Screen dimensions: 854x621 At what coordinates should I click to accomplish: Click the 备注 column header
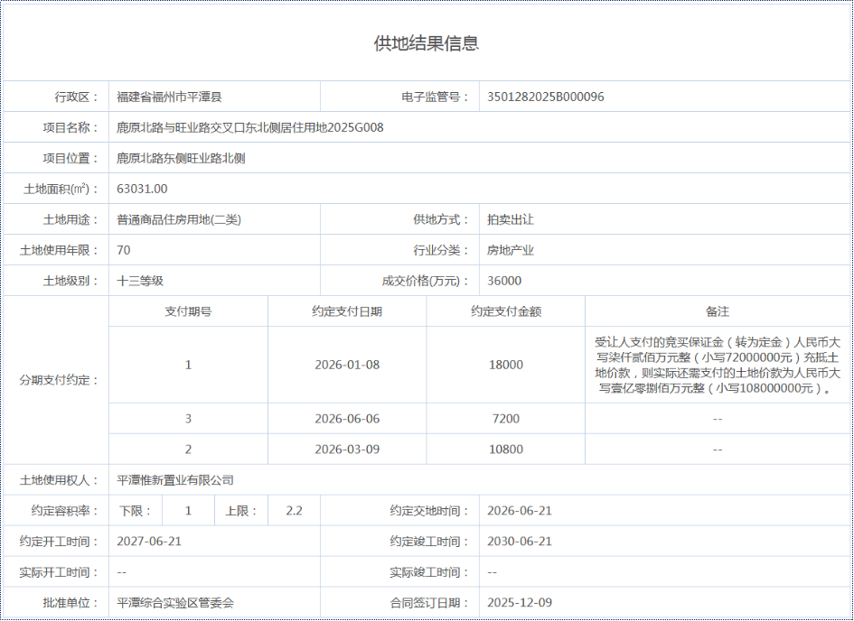(718, 311)
